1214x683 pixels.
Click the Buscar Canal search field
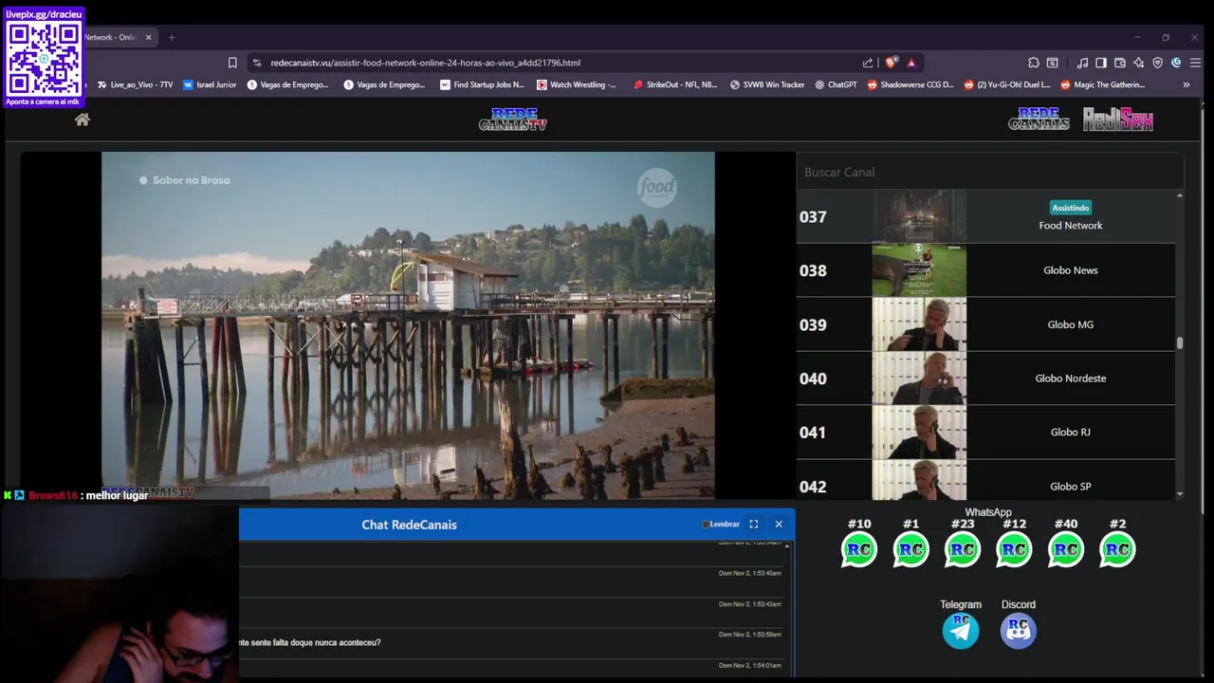990,172
